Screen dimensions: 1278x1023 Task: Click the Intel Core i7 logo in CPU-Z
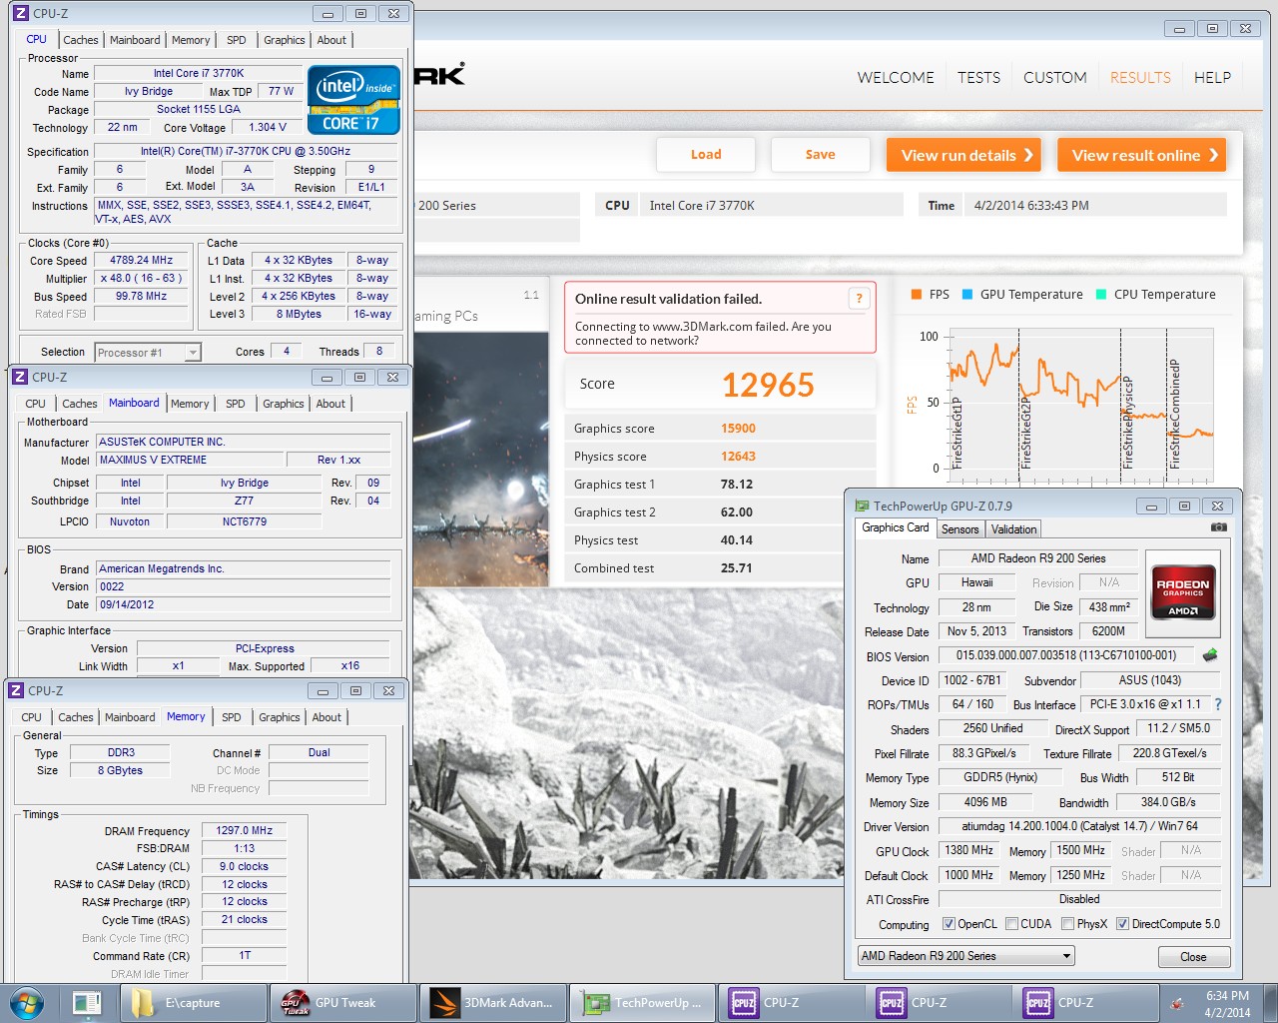[353, 100]
